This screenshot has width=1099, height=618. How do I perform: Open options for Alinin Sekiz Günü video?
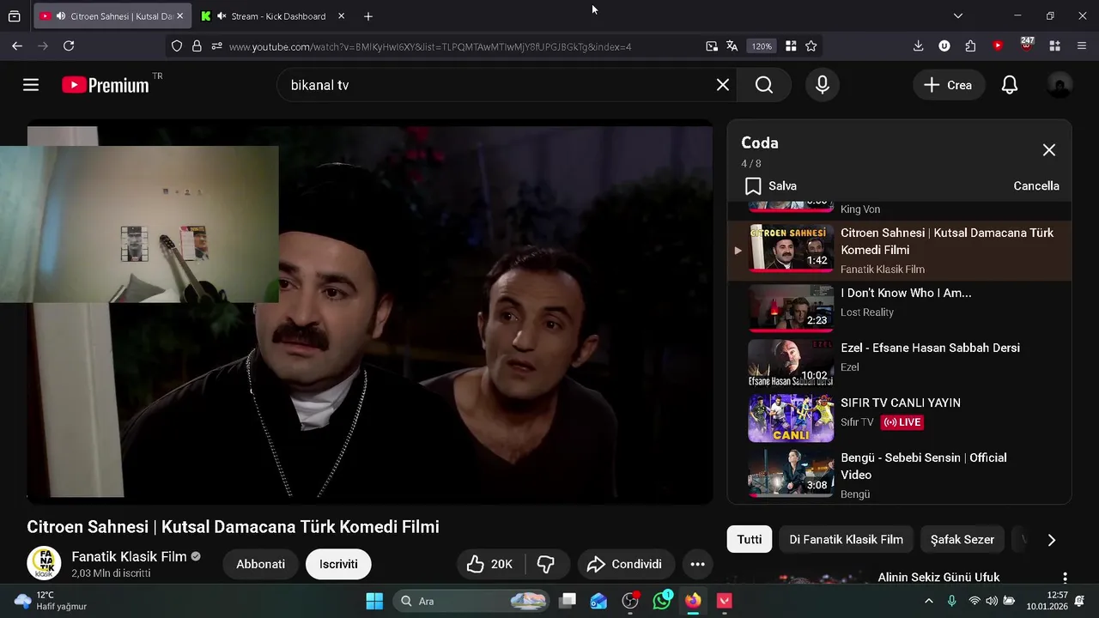coord(1065,578)
